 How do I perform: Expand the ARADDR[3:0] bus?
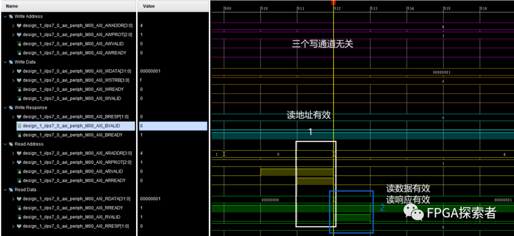tap(13, 153)
